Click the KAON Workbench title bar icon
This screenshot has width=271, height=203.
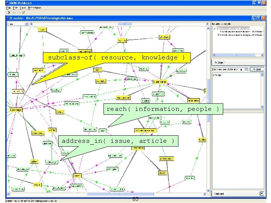point(7,3)
